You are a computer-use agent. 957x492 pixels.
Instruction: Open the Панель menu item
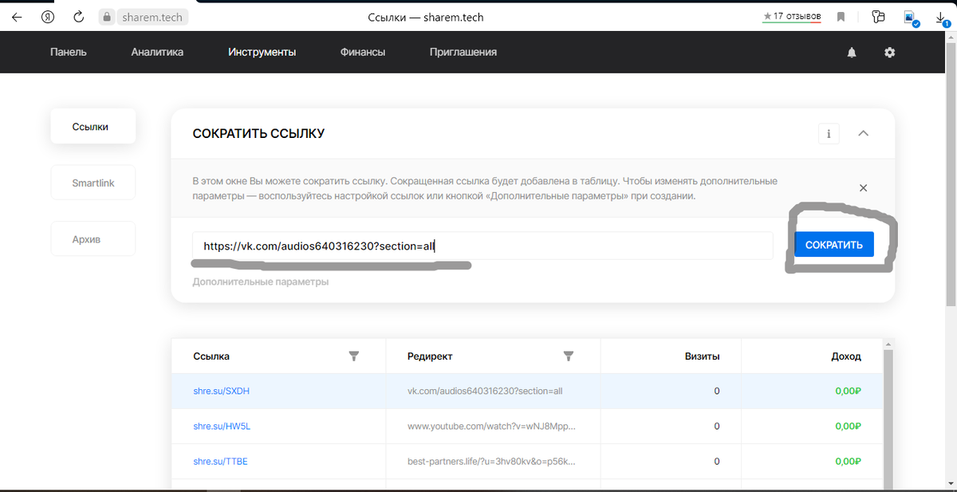point(69,52)
